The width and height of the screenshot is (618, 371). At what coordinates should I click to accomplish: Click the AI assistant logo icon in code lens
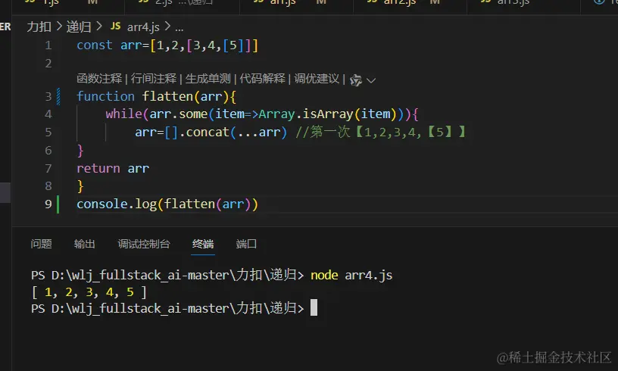pyautogui.click(x=356, y=80)
